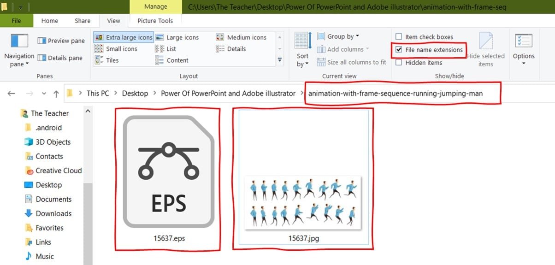Choose Extra large icons layout

coord(124,37)
